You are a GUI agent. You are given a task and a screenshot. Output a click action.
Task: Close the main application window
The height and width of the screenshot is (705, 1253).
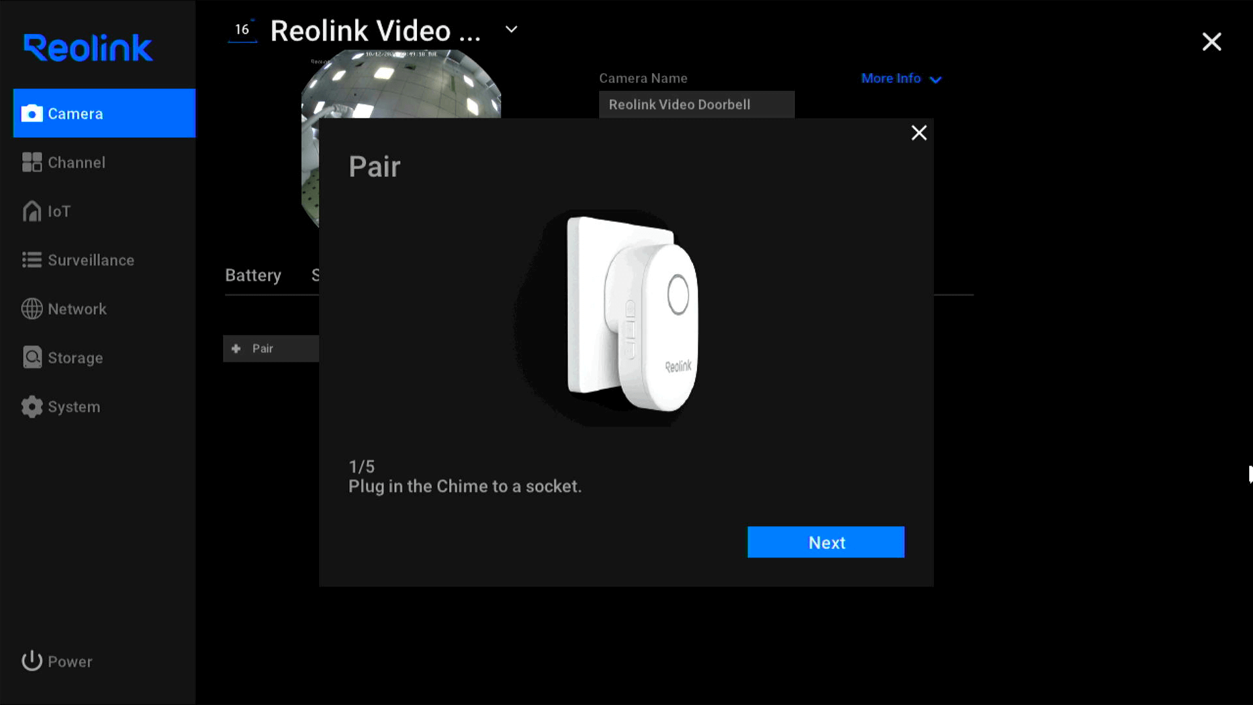(1212, 40)
